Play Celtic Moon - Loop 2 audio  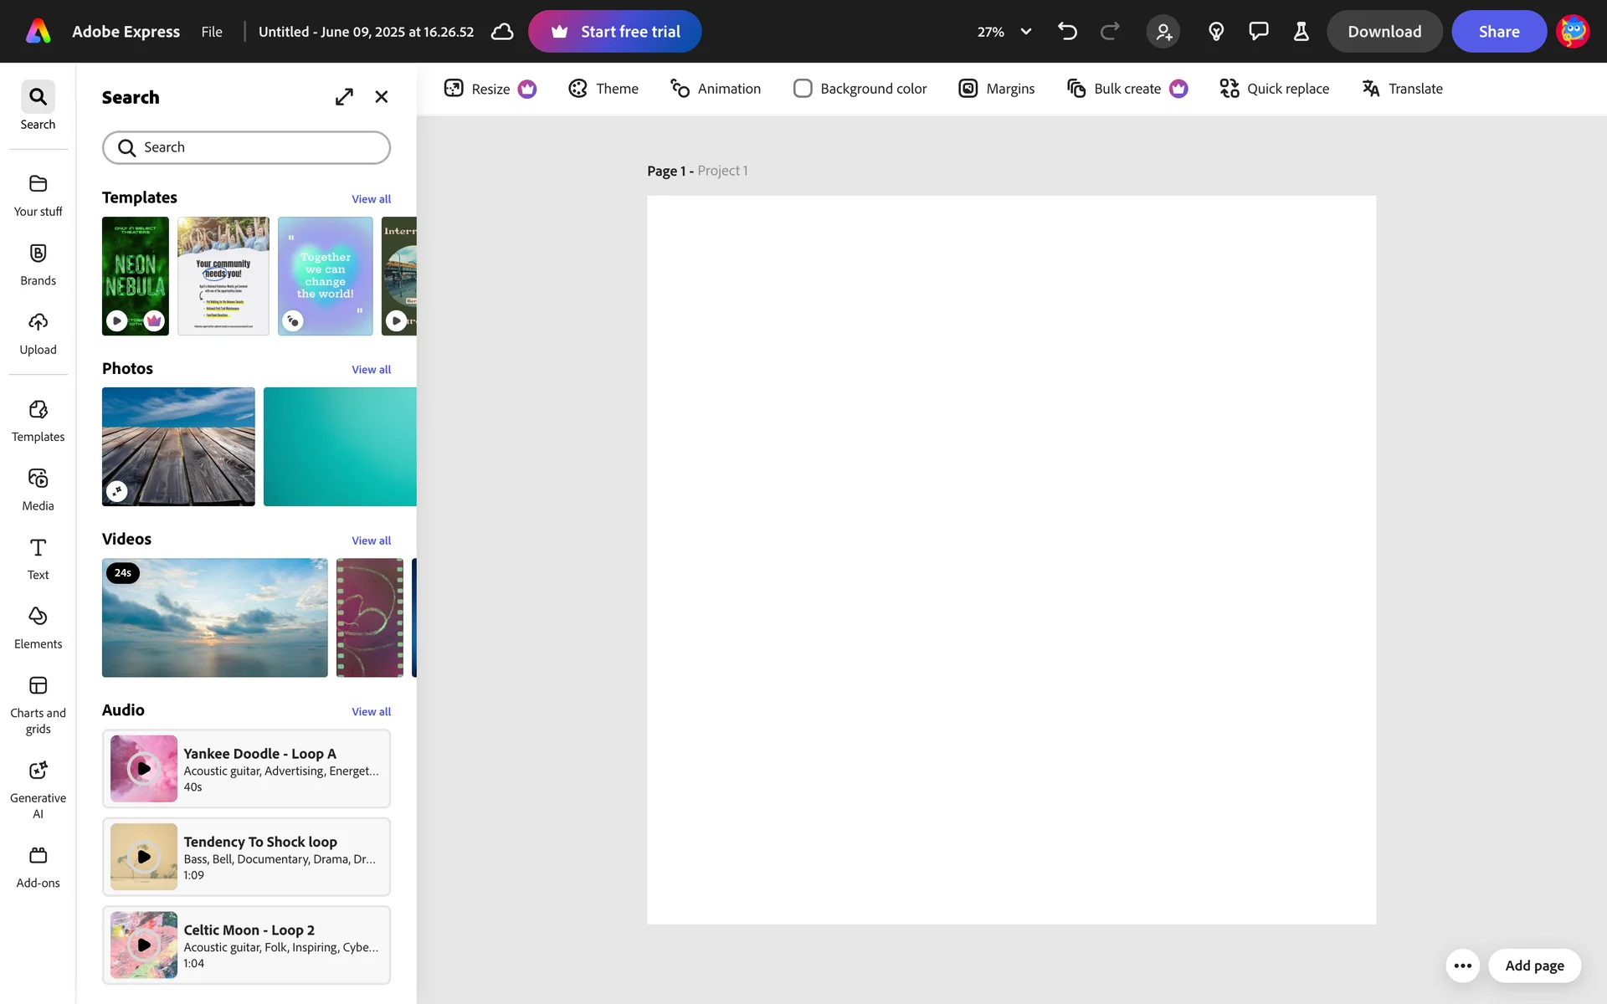point(144,945)
